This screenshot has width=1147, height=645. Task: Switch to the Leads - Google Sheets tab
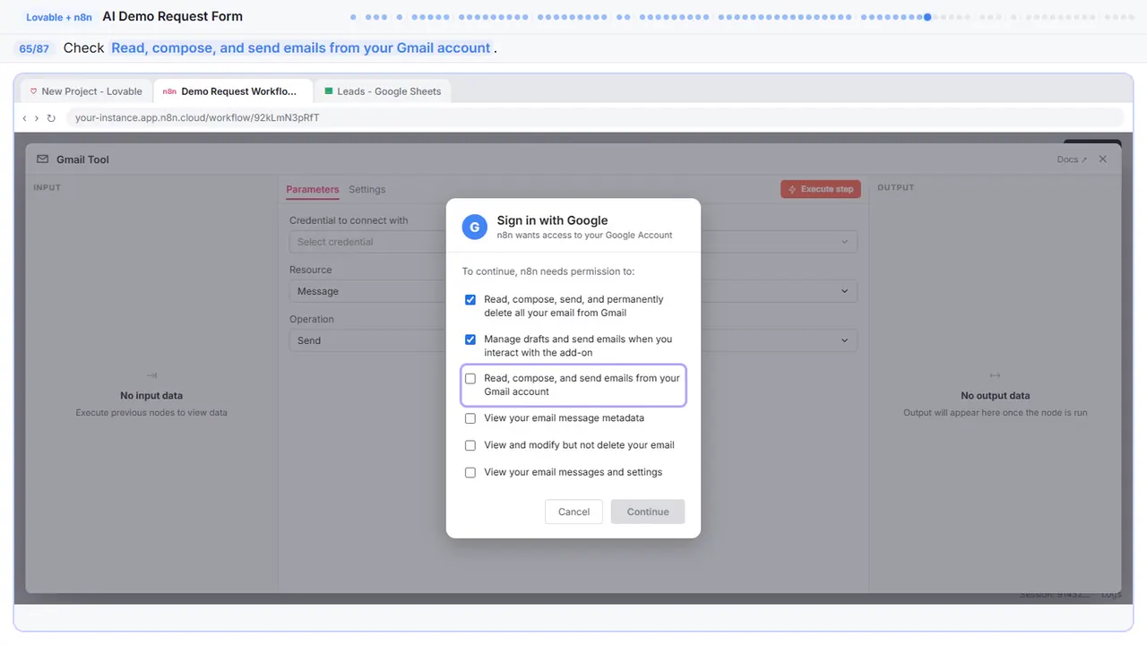coord(383,91)
